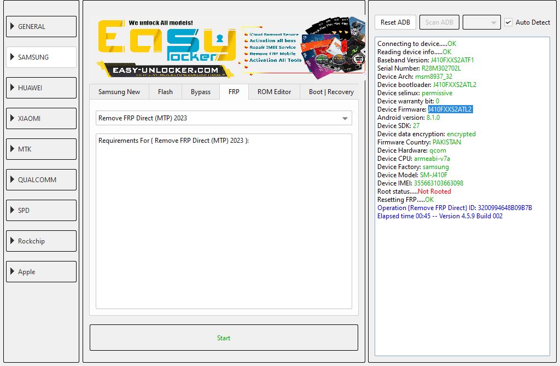Click the EASY-UNLOCKER.COM banner link
The image size is (560, 366).
(165, 70)
